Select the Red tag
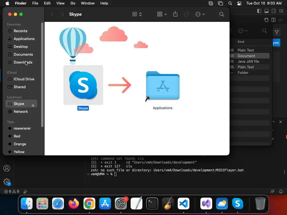This screenshot has width=287, height=215. point(17,136)
